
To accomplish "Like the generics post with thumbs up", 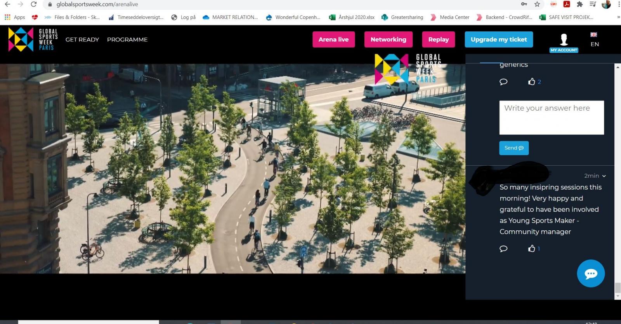I will (532, 82).
